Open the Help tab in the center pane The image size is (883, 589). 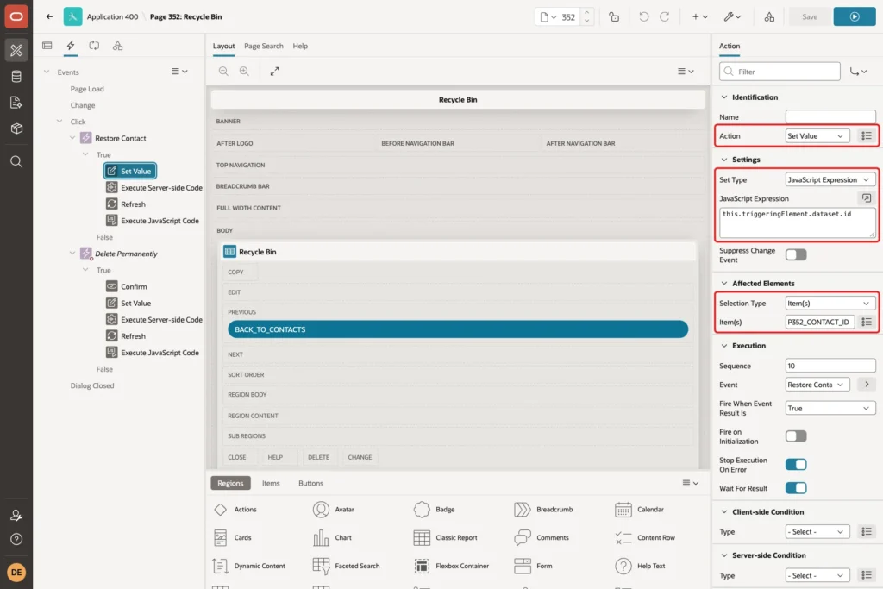(x=300, y=46)
